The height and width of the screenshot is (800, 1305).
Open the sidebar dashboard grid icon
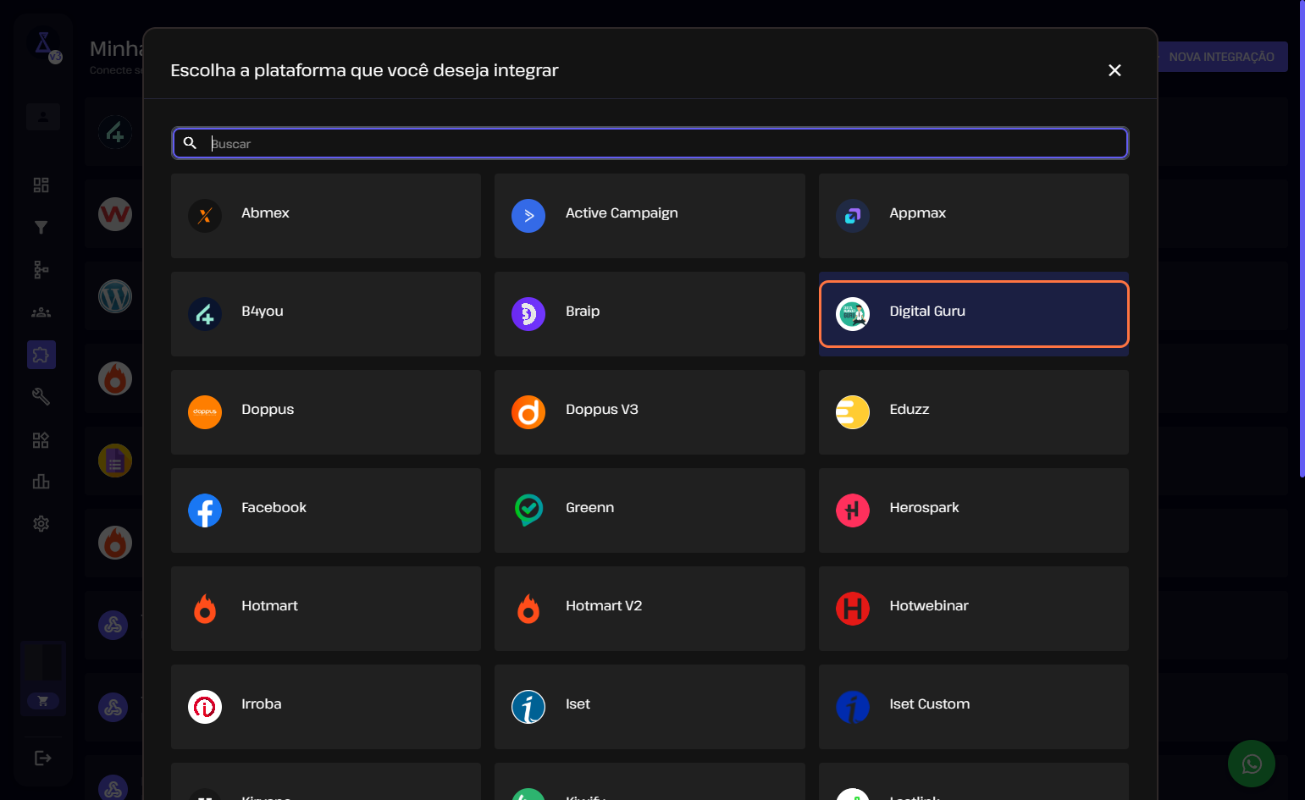coord(41,185)
